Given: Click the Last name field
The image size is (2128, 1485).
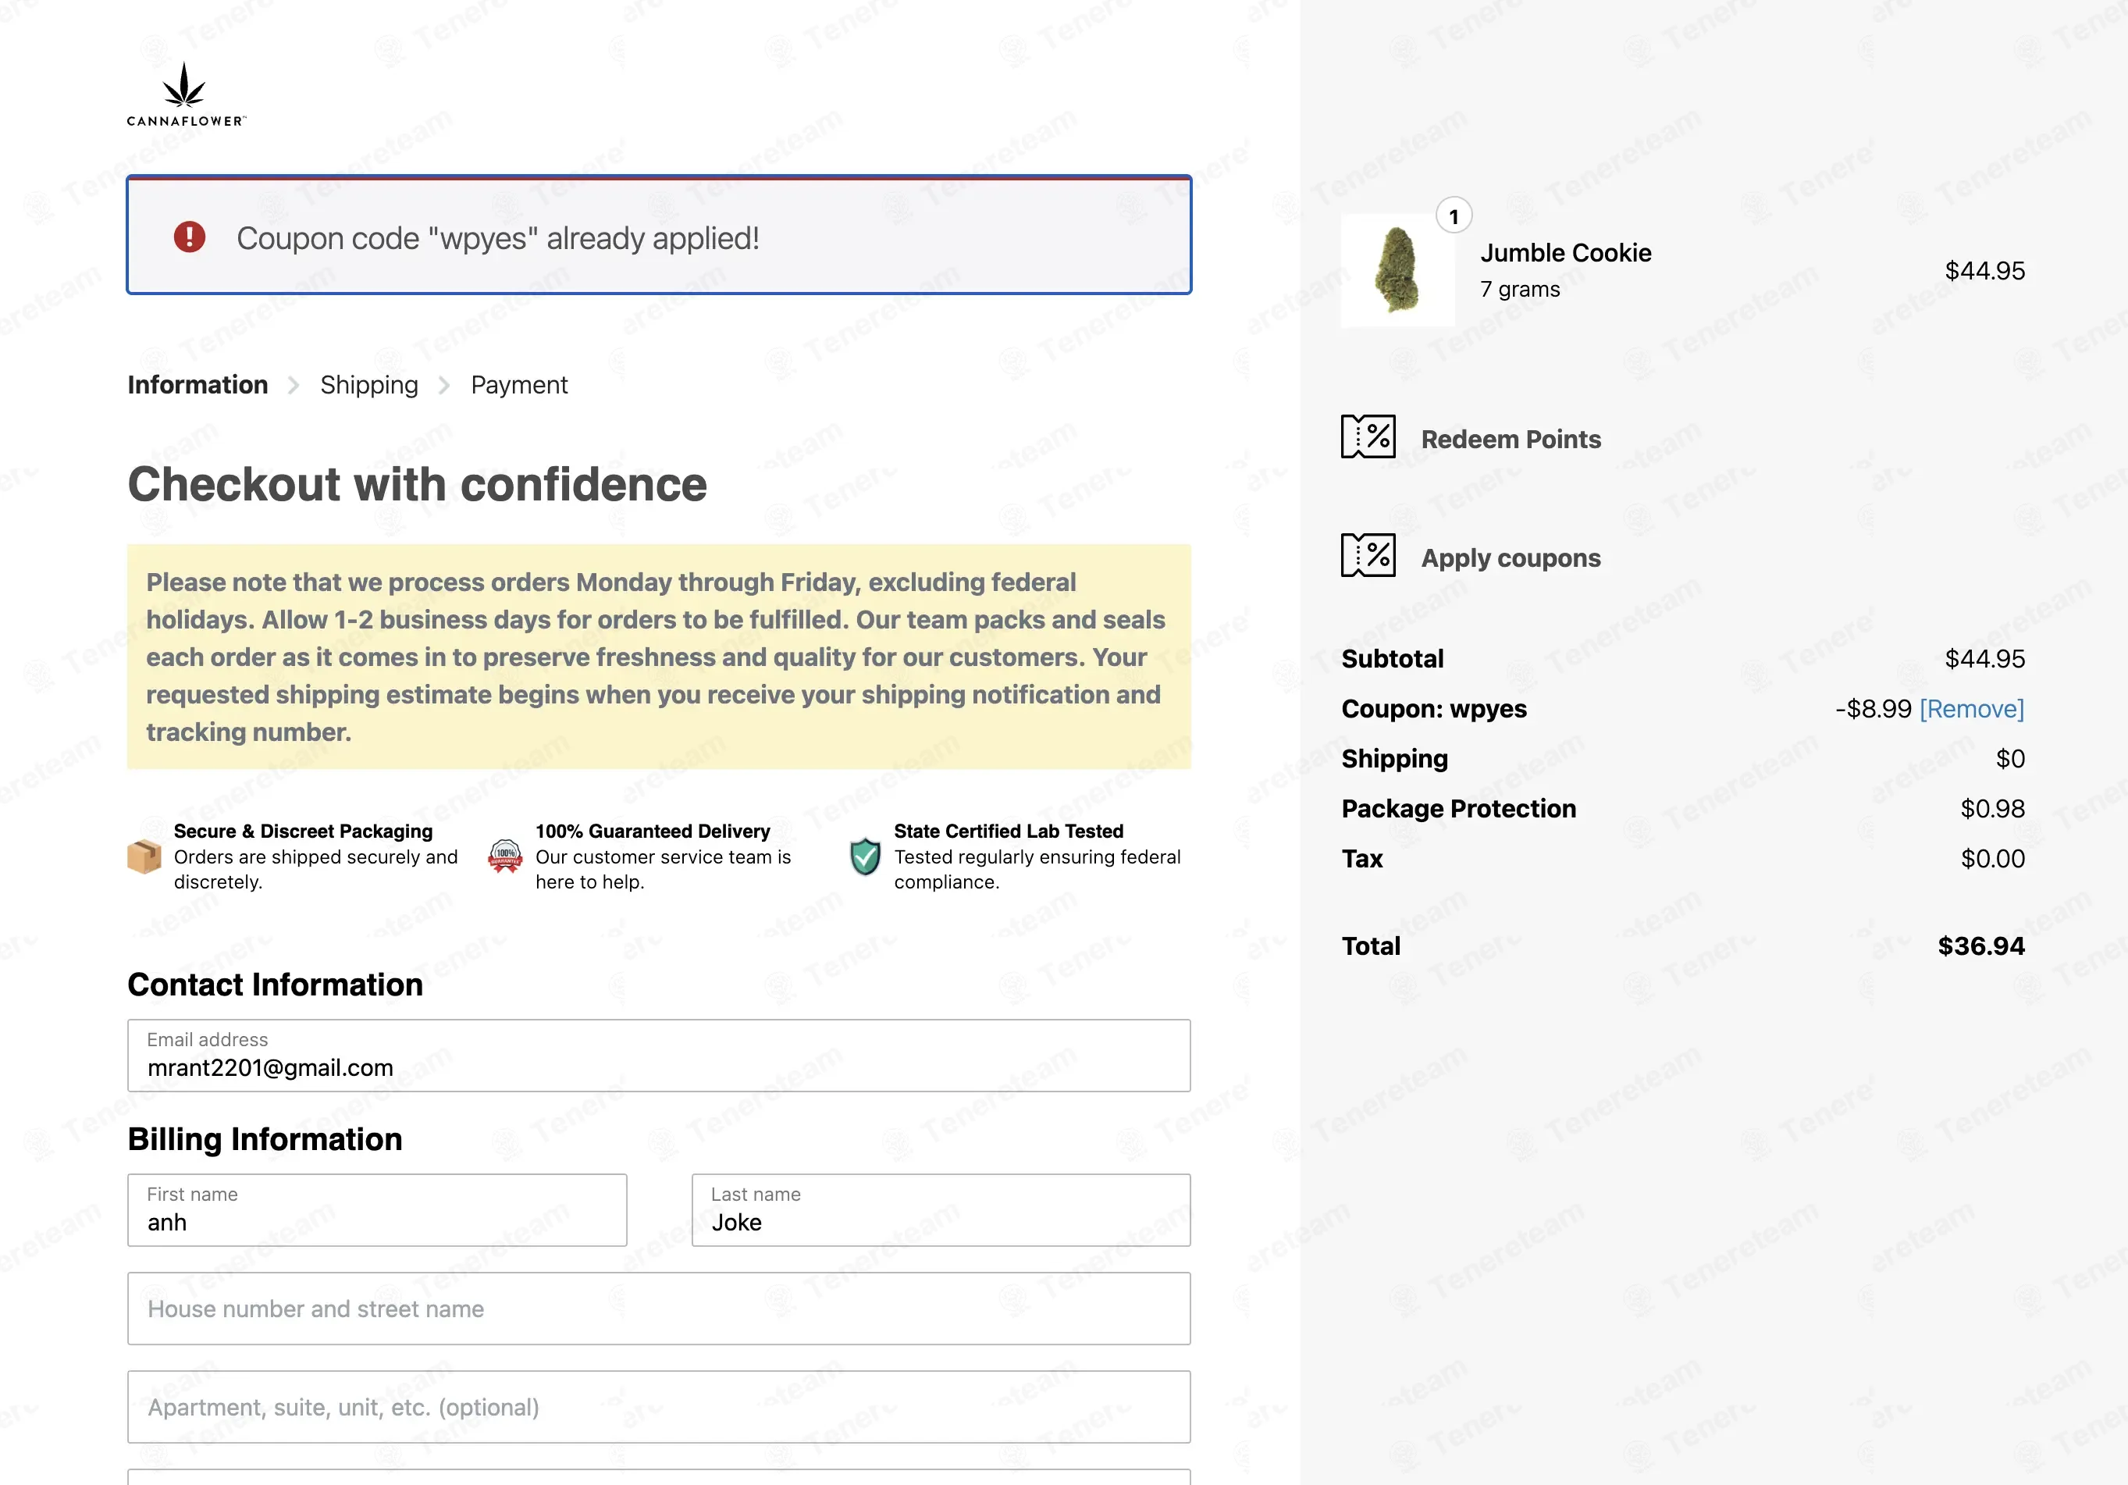Looking at the screenshot, I should click(941, 1211).
